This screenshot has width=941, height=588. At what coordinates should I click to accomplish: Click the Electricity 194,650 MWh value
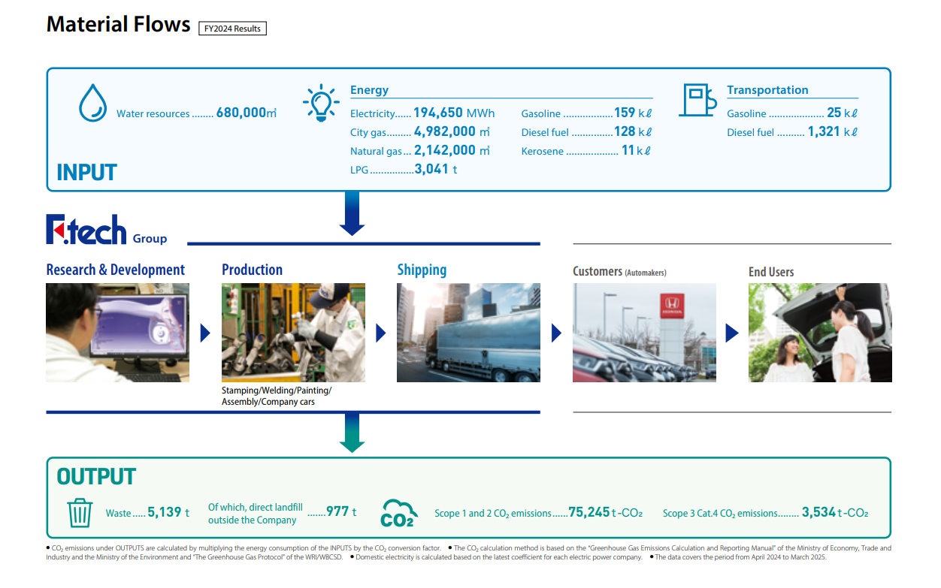click(x=454, y=113)
